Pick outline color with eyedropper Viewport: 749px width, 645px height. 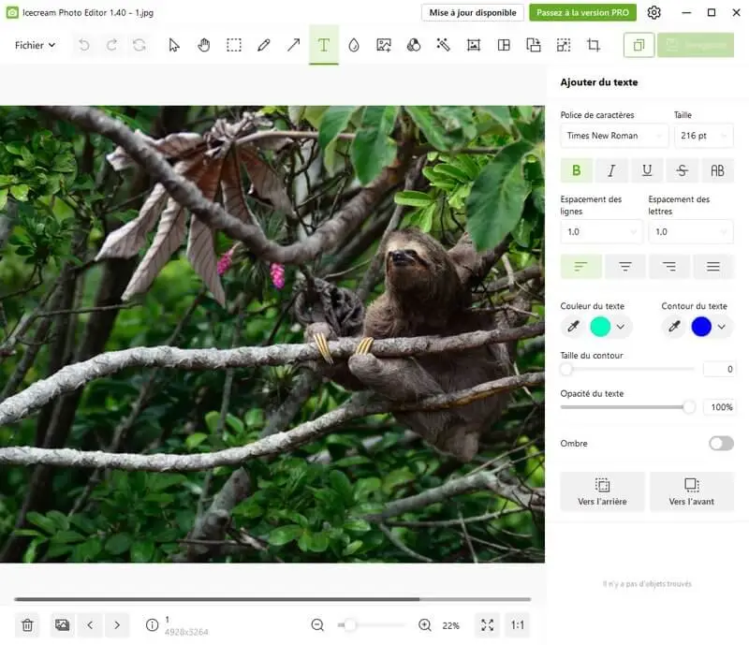click(674, 327)
